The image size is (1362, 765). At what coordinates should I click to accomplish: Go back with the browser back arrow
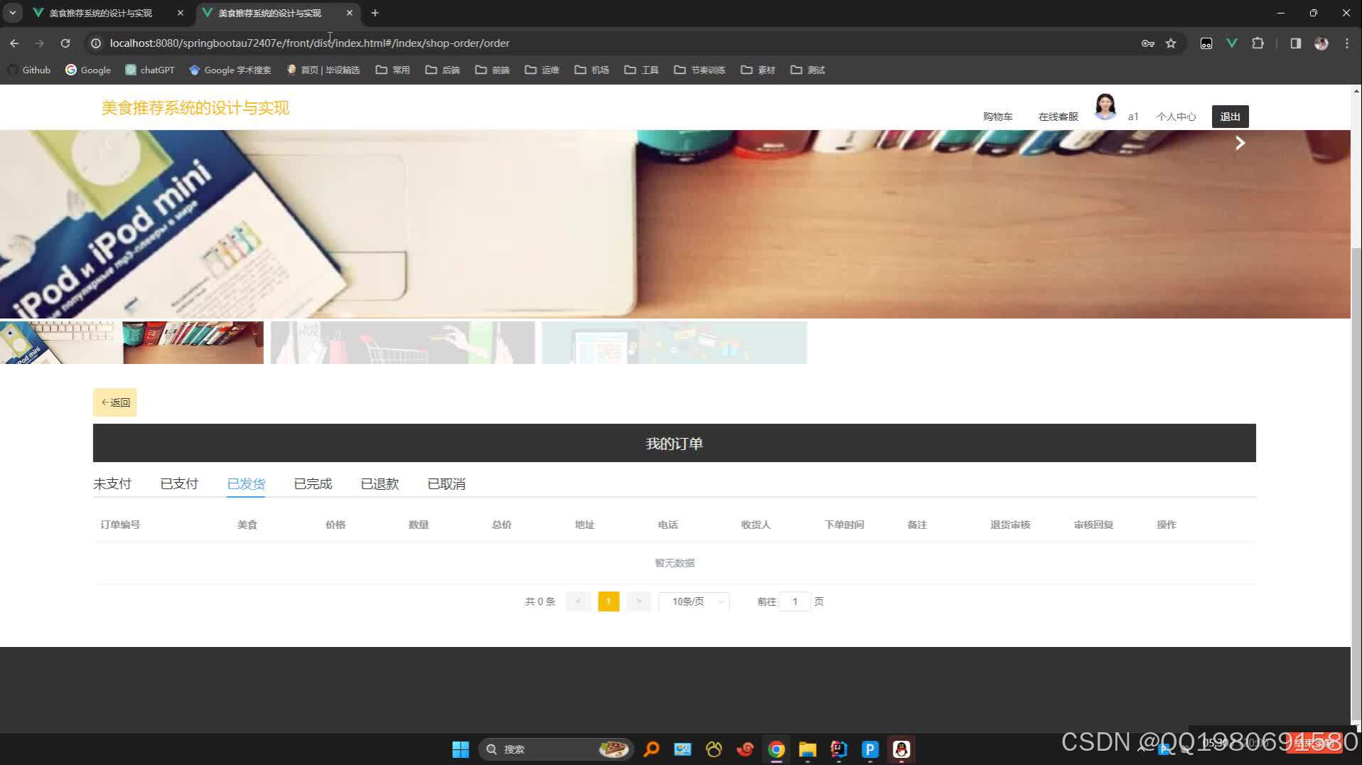pyautogui.click(x=14, y=43)
